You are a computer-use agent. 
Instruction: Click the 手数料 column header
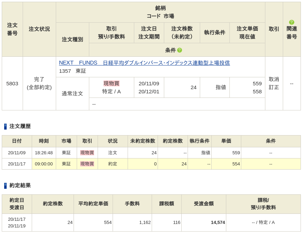(132, 204)
